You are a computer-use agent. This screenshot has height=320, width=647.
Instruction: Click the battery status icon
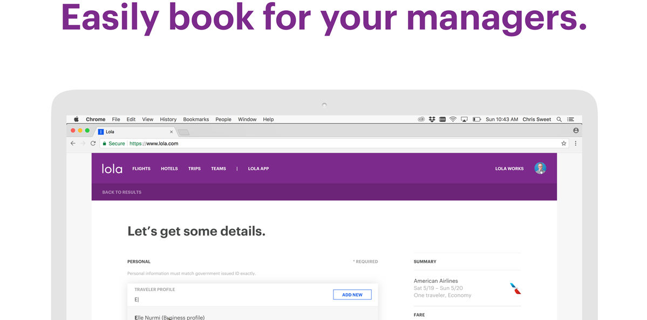[x=476, y=120]
